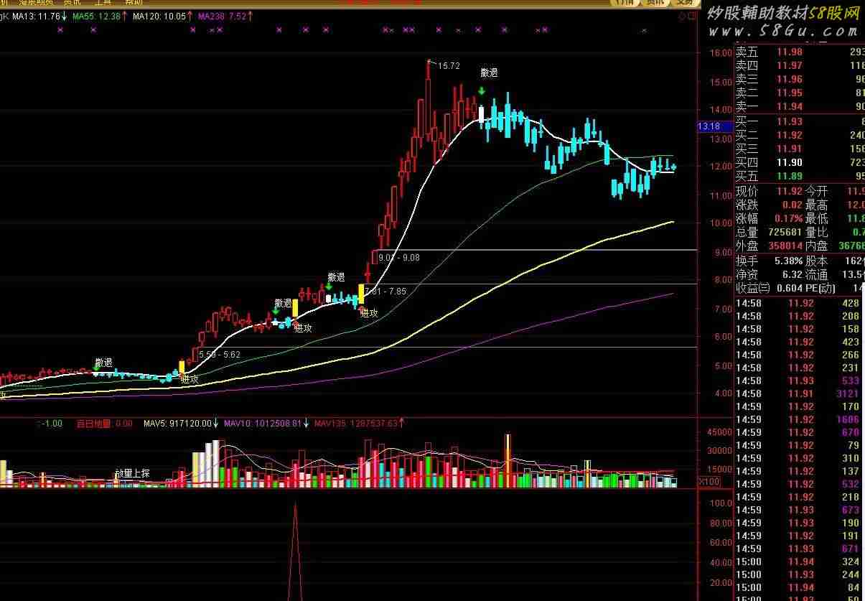Click the 净资 value 6.32

click(792, 274)
